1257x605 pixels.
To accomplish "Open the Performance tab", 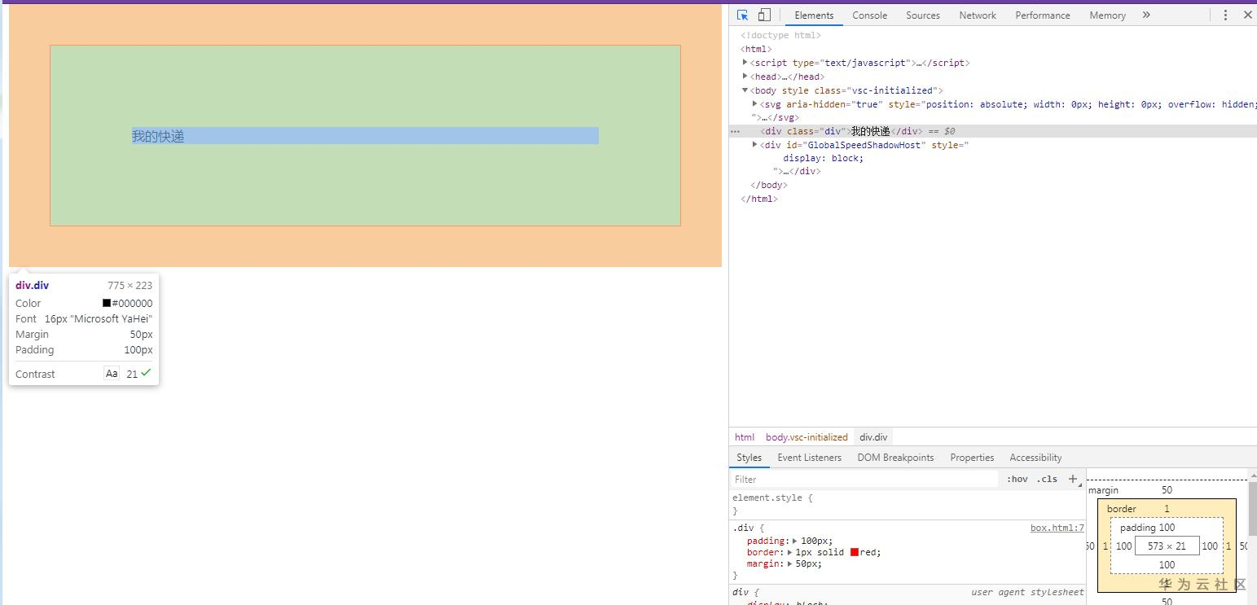I will [x=1043, y=15].
